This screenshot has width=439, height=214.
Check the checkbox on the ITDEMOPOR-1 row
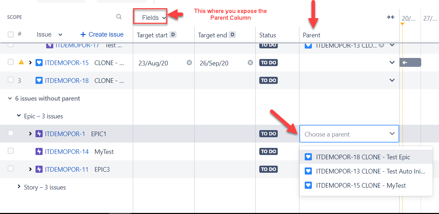[10, 133]
